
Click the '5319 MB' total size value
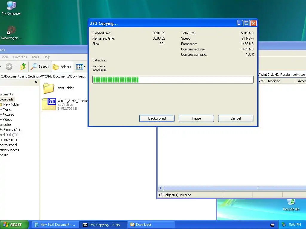(x=247, y=33)
